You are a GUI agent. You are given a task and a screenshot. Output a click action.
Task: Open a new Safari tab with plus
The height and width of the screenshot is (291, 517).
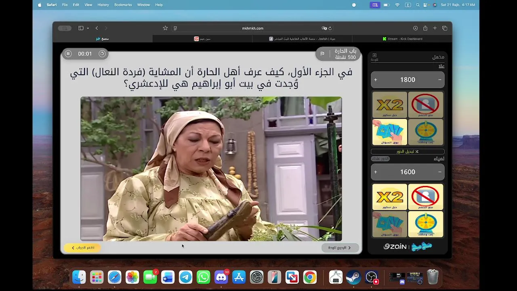(435, 28)
